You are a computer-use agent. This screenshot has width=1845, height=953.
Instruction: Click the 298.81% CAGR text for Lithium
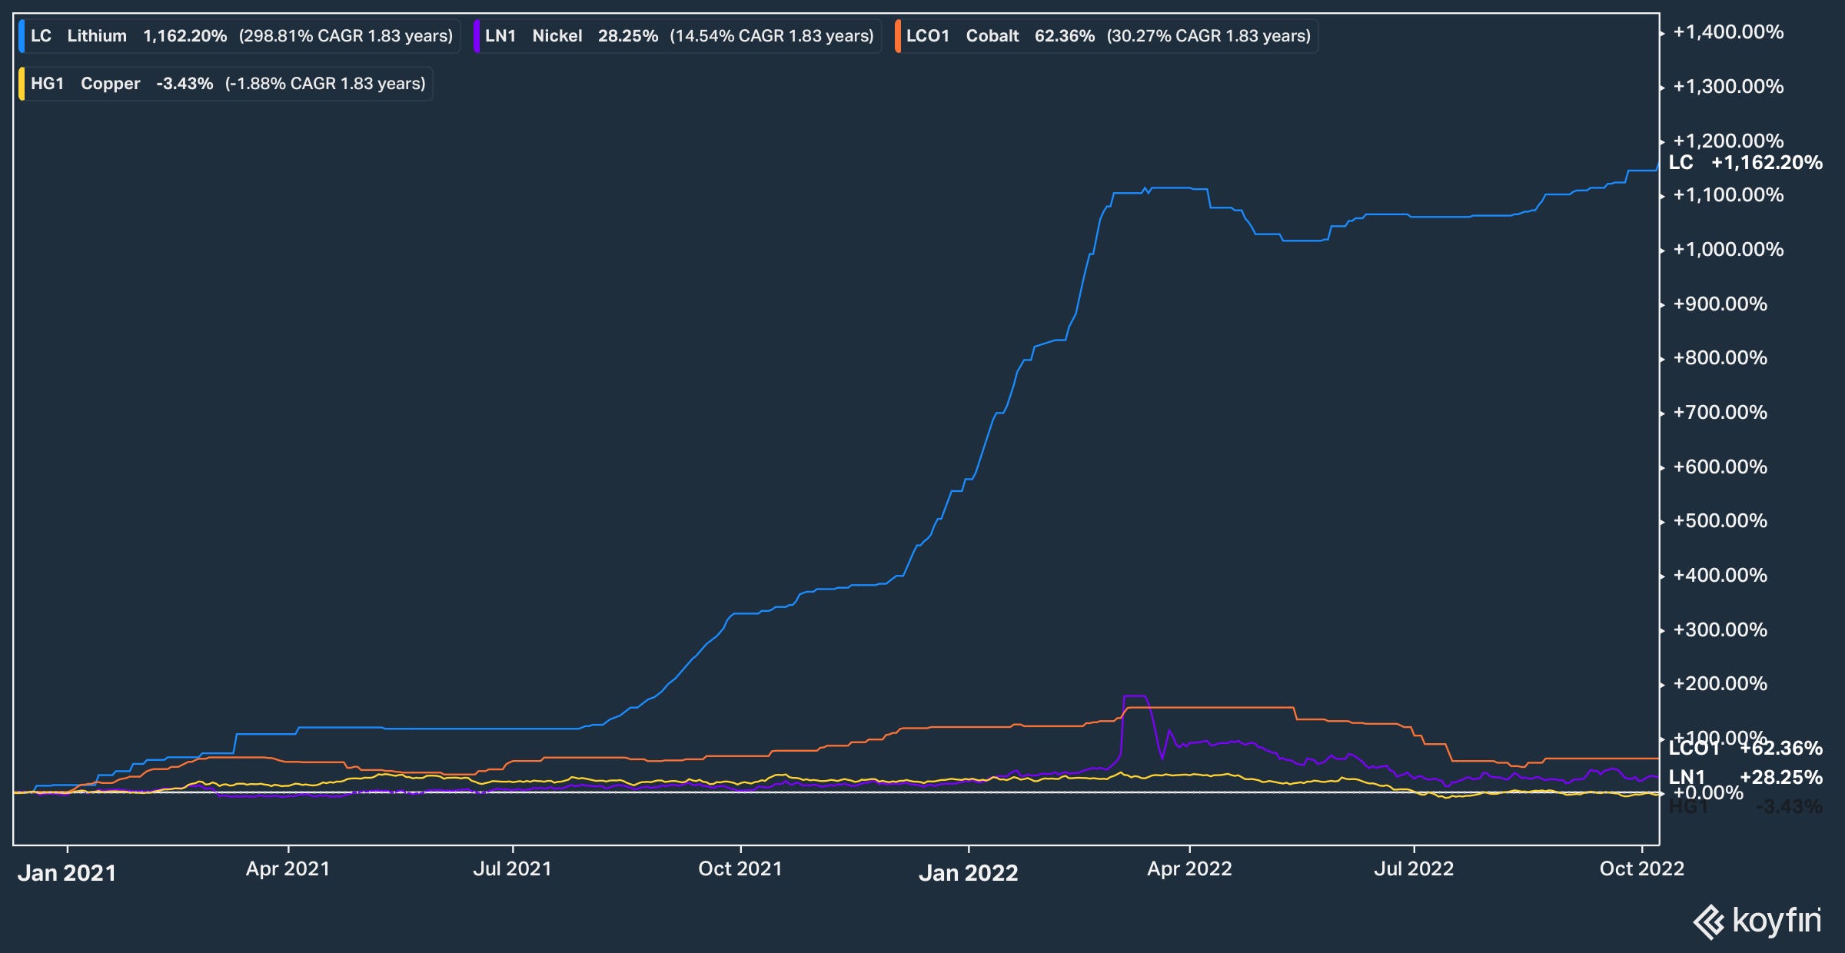click(x=346, y=36)
